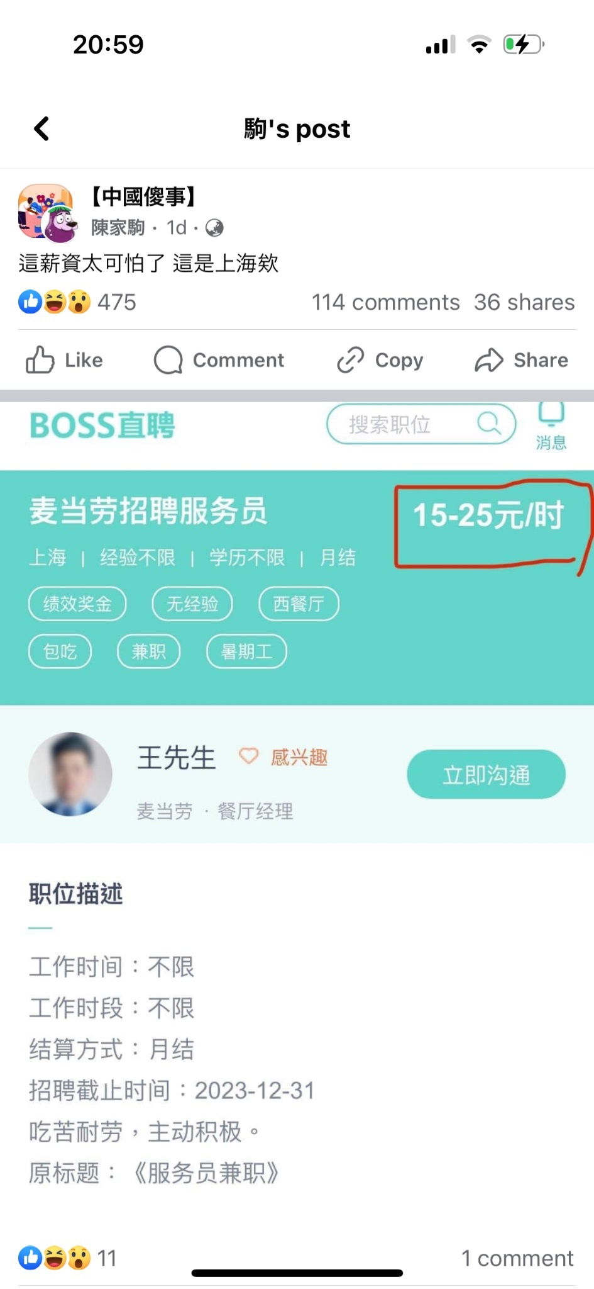Open the 36 shares link

coord(524,302)
